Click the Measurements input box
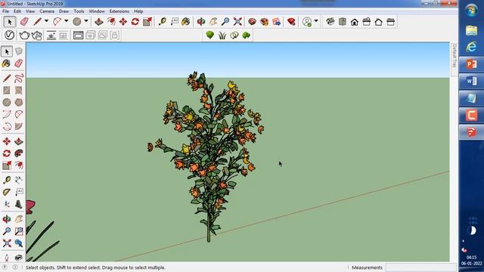484x272 pixels. (x=420, y=267)
